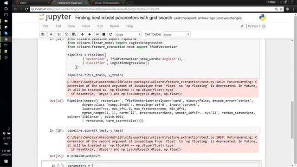Screen dimensions: 297x167
Task: Go back in browser history
Action: 16,9
